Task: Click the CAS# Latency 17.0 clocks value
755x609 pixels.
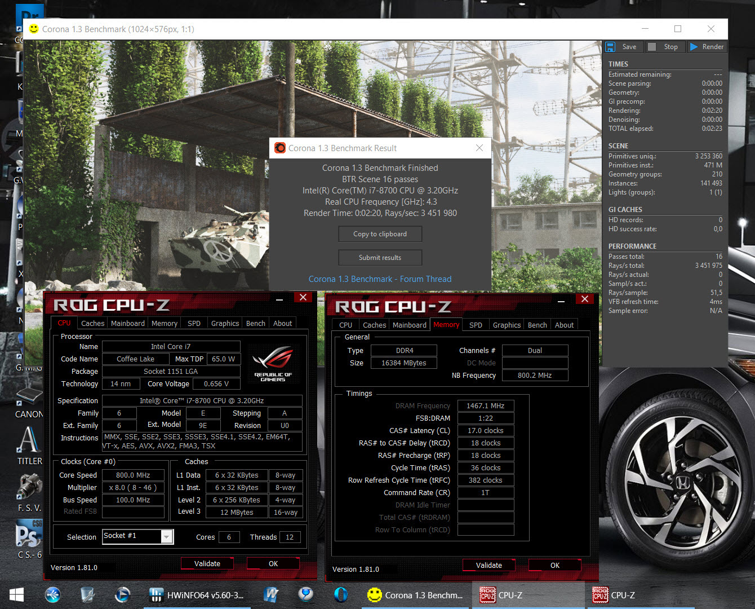Action: tap(486, 431)
